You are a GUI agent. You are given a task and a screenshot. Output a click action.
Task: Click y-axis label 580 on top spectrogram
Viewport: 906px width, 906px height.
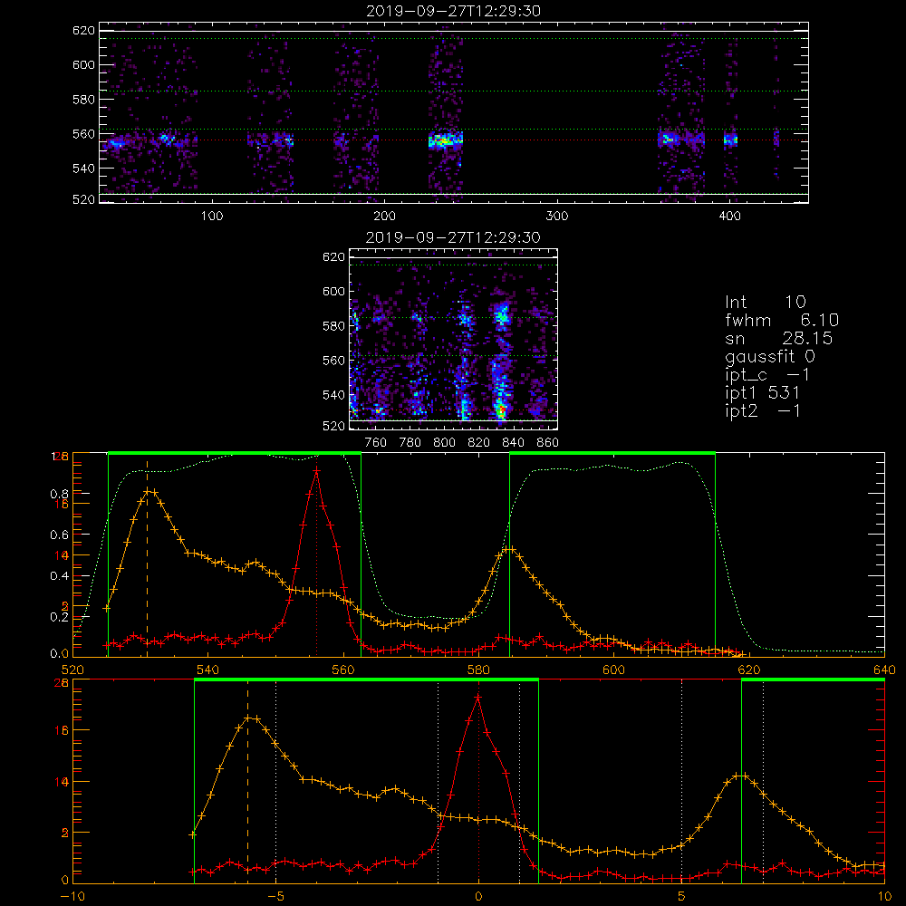(x=83, y=100)
